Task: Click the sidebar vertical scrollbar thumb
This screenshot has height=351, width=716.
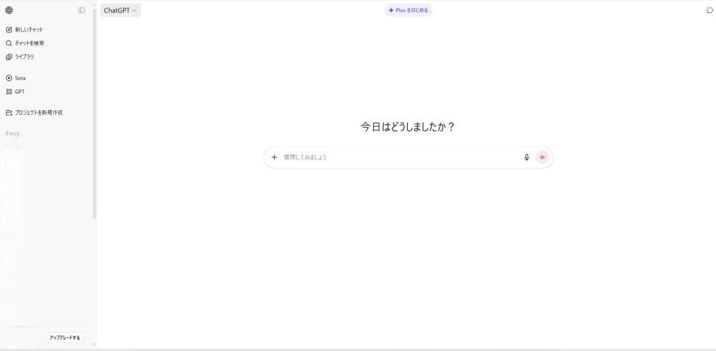Action: pos(94,112)
